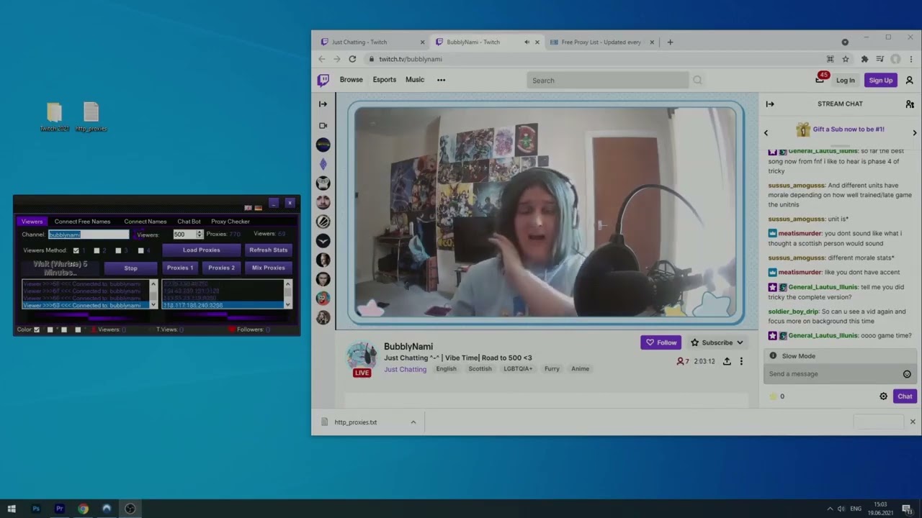The image size is (922, 518).
Task: Show next gift sub banner arrow
Action: (x=914, y=132)
